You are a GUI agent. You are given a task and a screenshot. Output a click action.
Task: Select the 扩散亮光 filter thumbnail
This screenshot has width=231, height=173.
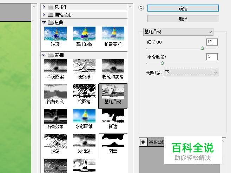[113, 34]
